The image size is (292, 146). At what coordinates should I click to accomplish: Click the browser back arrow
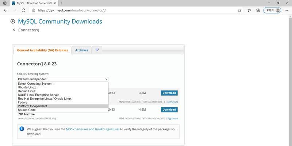5,10
